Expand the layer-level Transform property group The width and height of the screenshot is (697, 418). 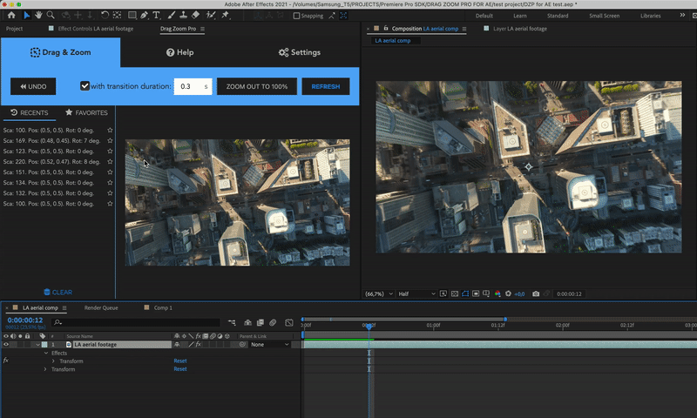click(45, 369)
